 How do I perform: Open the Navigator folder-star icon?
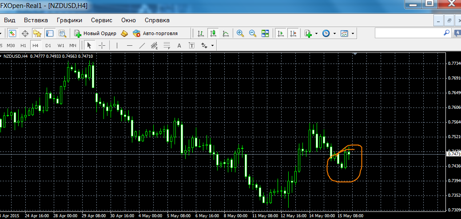[x=37, y=33]
